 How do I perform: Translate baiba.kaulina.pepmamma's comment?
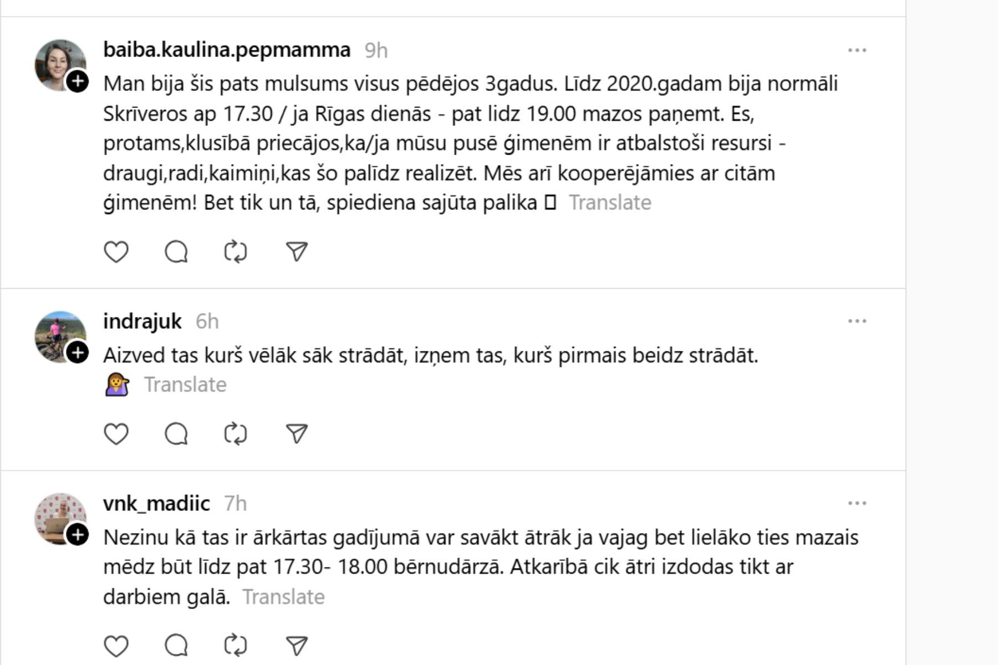(x=610, y=203)
